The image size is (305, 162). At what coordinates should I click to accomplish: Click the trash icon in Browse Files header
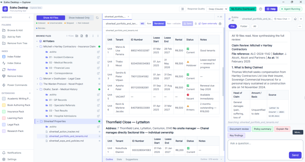tap(87, 36)
